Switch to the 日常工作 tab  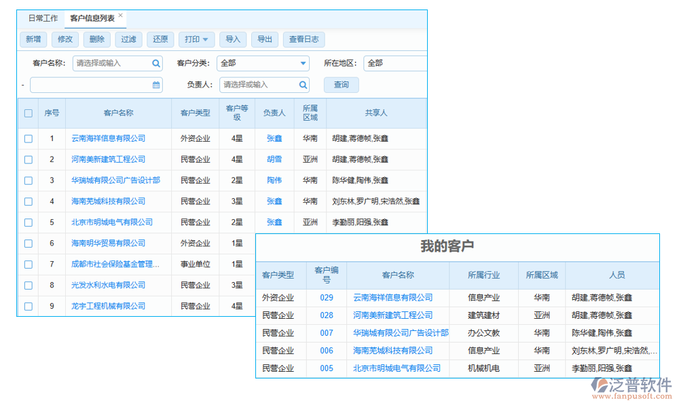tap(43, 18)
